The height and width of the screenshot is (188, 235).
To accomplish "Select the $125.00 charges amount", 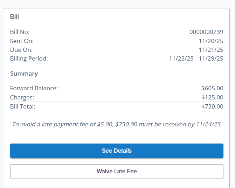I will click(212, 97).
